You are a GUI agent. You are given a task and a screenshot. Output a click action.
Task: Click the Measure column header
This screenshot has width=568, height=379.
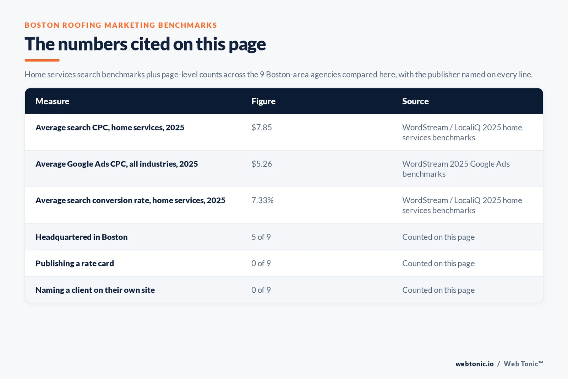coord(53,101)
